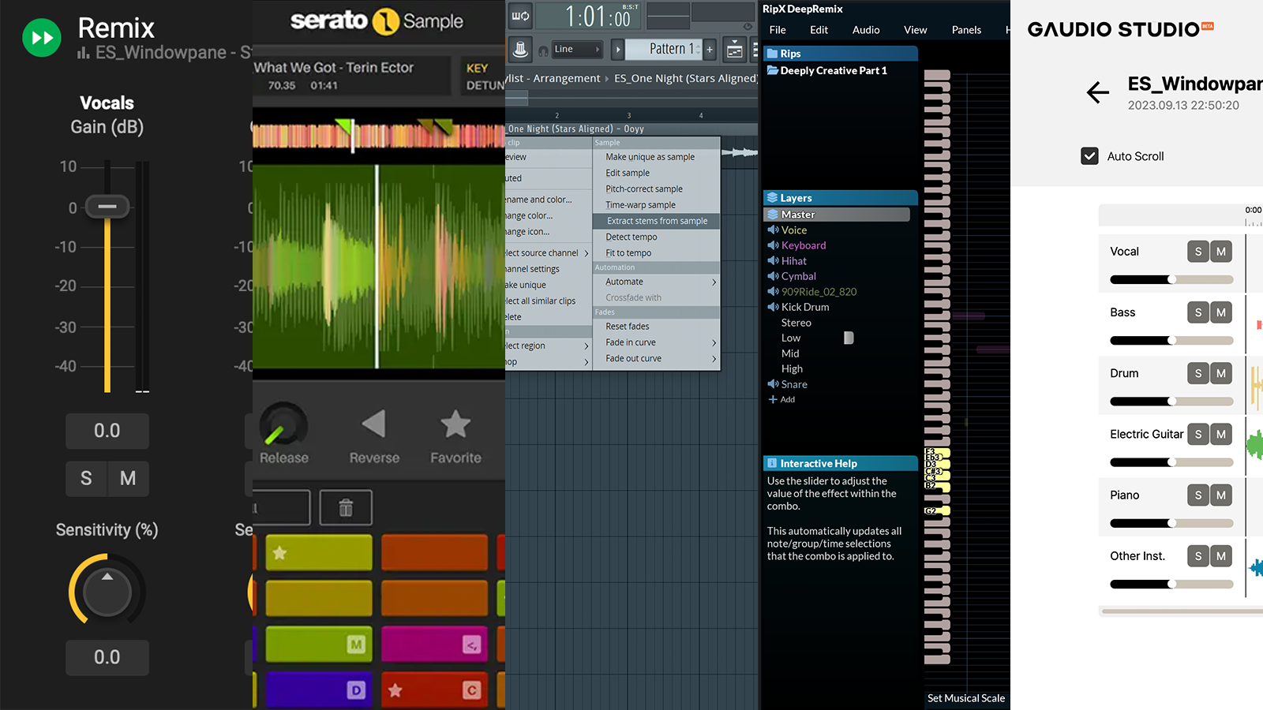Select the Reverse icon in Serato Sample
This screenshot has width=1263, height=710.
[x=374, y=426]
